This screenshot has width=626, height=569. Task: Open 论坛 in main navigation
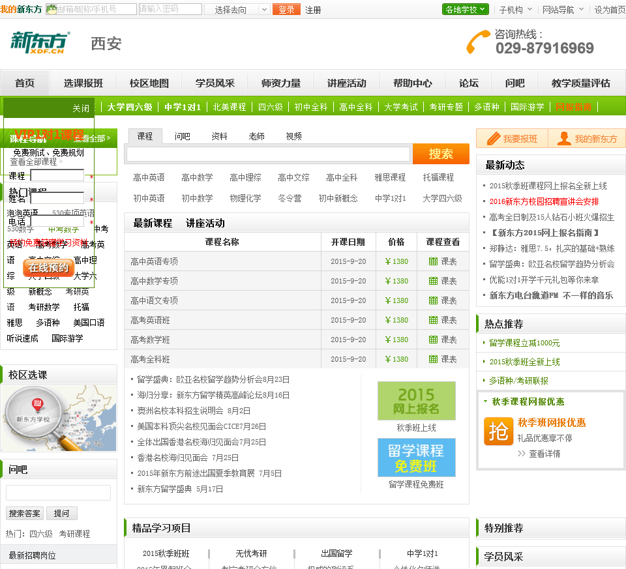tap(469, 83)
